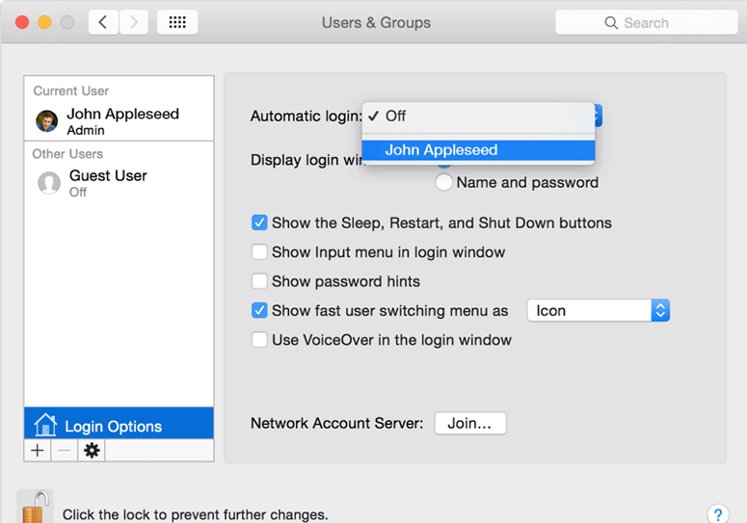Select Guest User in Other Users list
Image resolution: width=747 pixels, height=523 pixels.
119,183
